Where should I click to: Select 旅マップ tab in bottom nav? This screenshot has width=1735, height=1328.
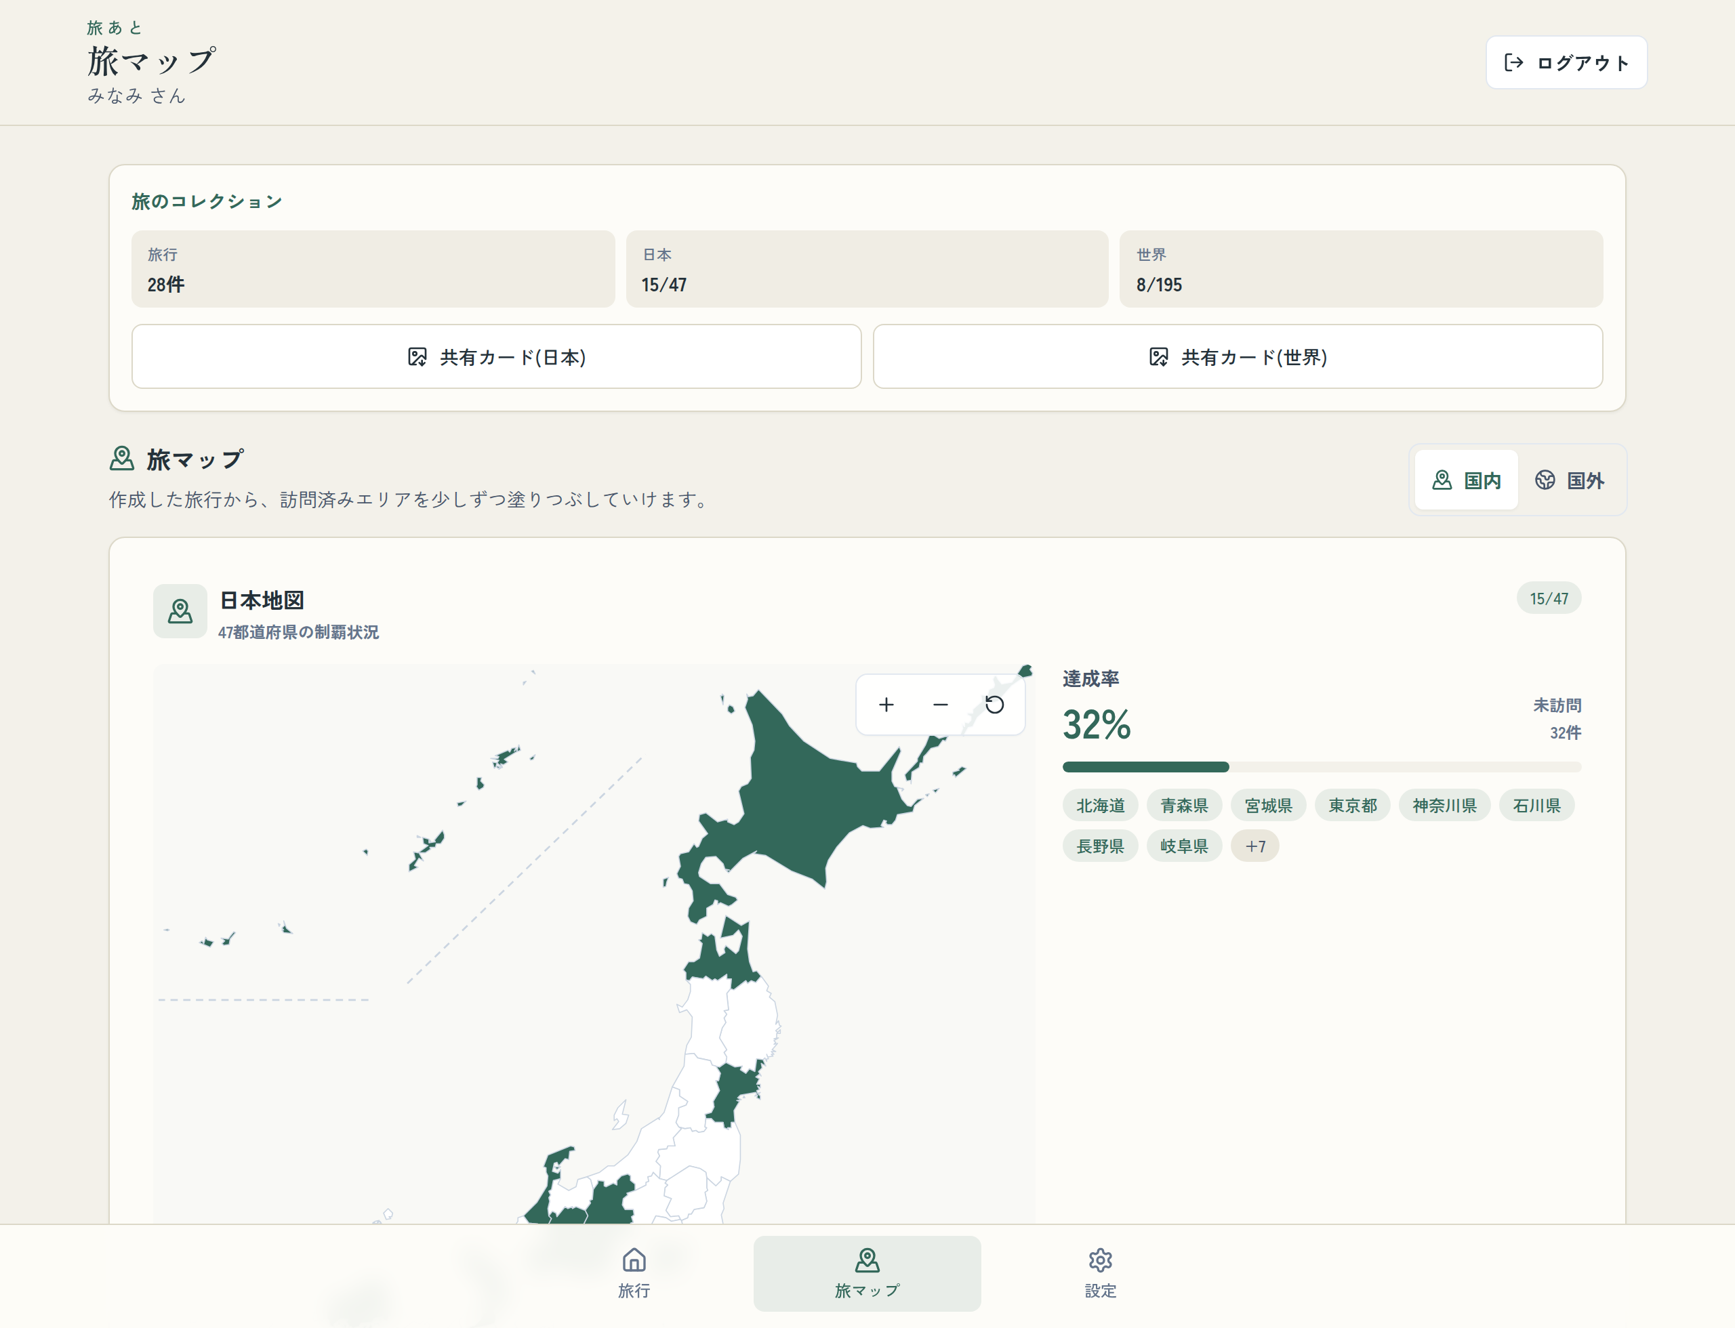click(x=867, y=1274)
